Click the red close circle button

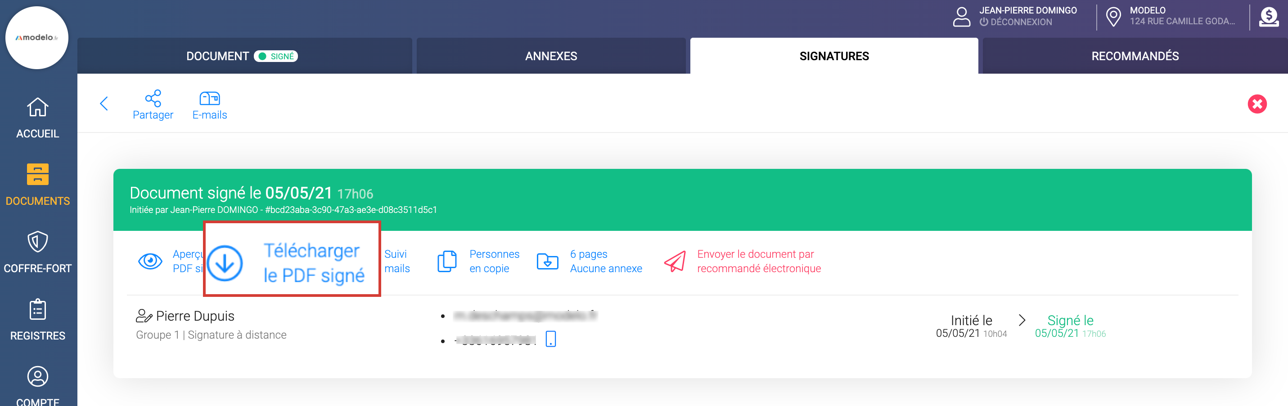pos(1256,104)
